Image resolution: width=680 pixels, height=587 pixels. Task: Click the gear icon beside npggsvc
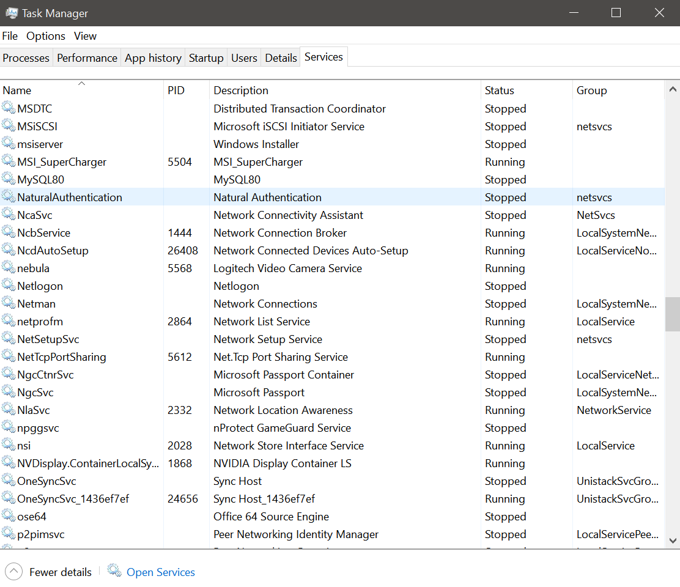coord(9,427)
